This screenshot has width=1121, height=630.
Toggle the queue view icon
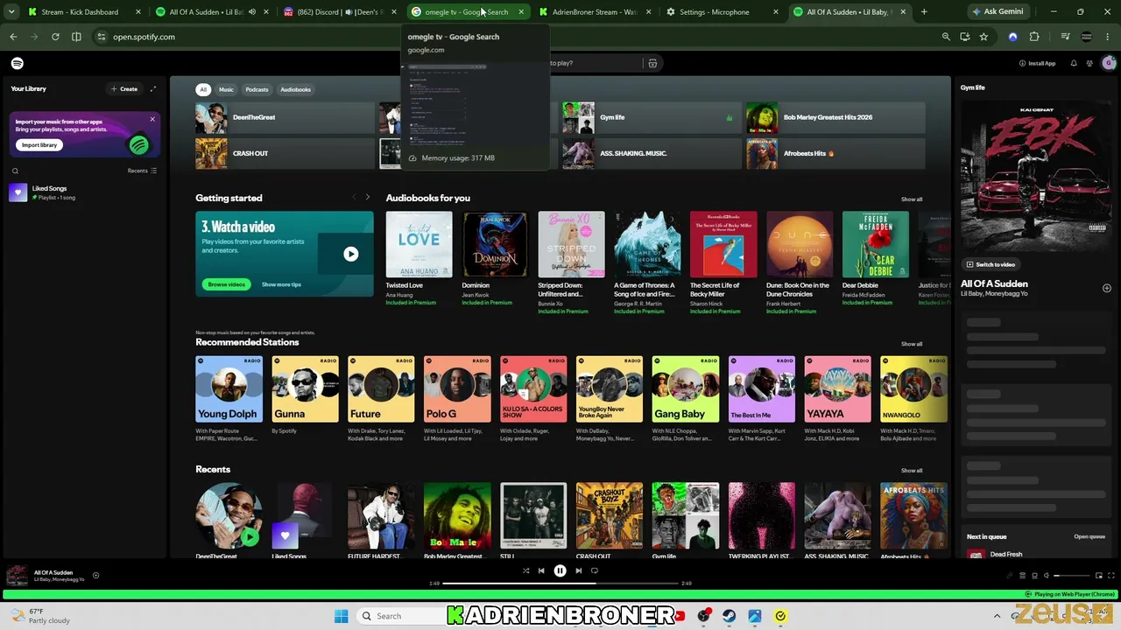[x=1022, y=576]
